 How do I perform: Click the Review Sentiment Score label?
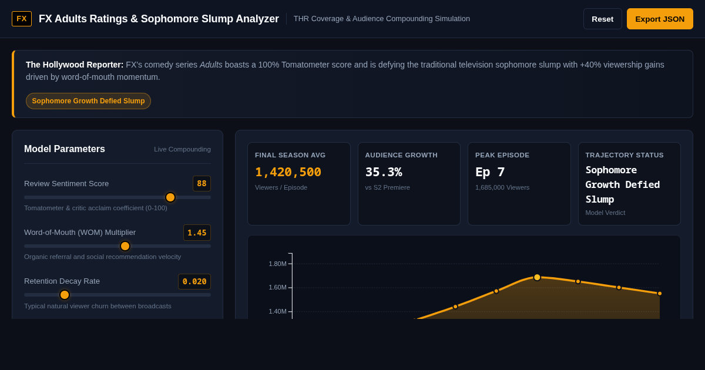coord(66,183)
